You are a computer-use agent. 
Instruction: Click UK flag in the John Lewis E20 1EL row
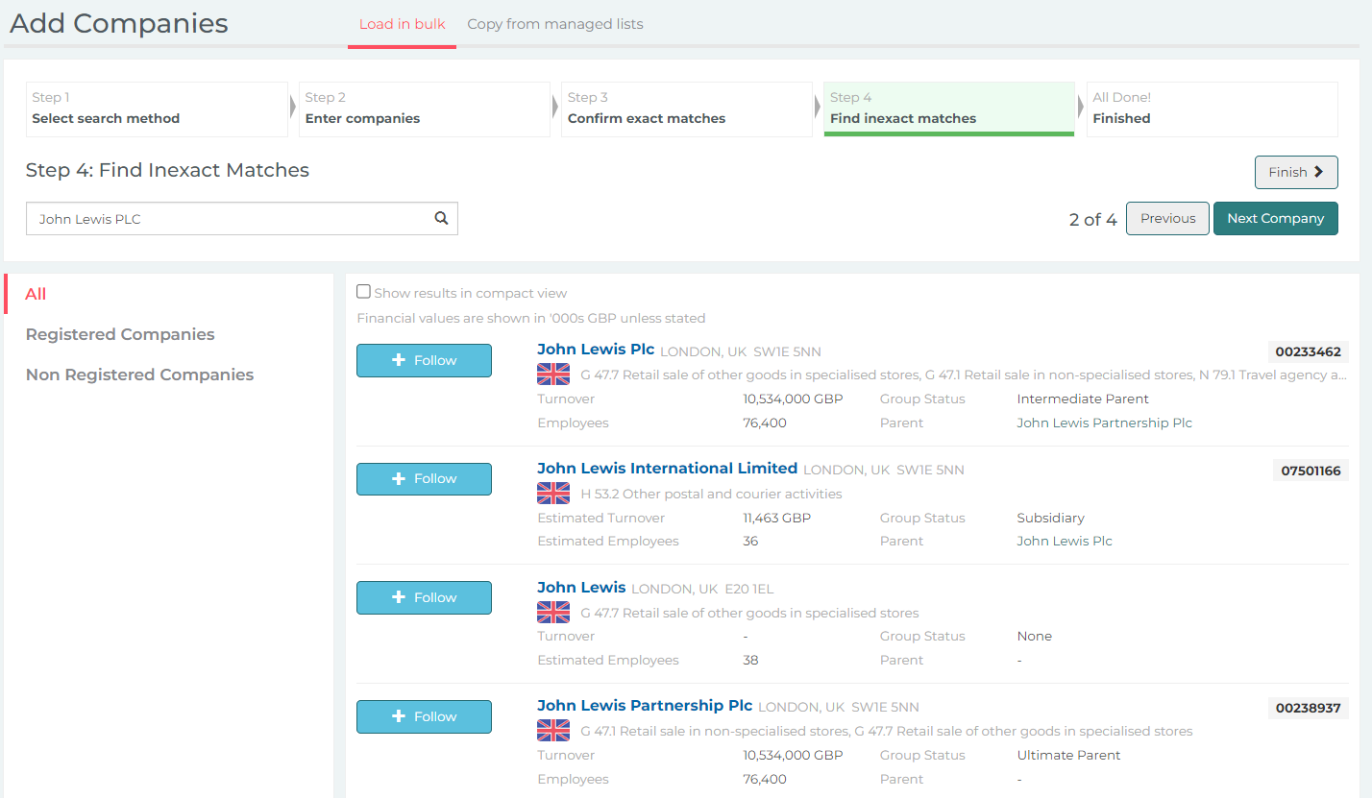[553, 613]
